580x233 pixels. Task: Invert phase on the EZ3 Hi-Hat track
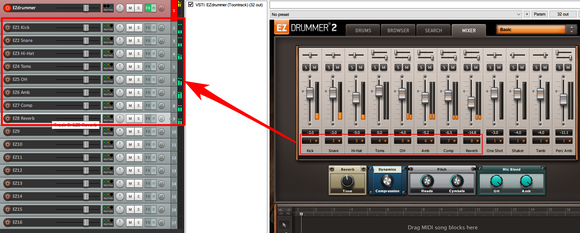[x=162, y=53]
